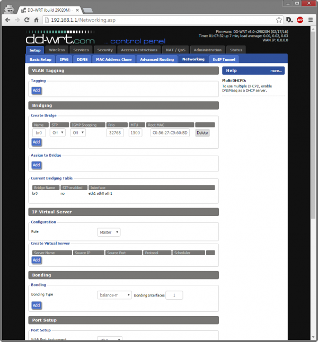Click the browser back arrow

point(8,20)
